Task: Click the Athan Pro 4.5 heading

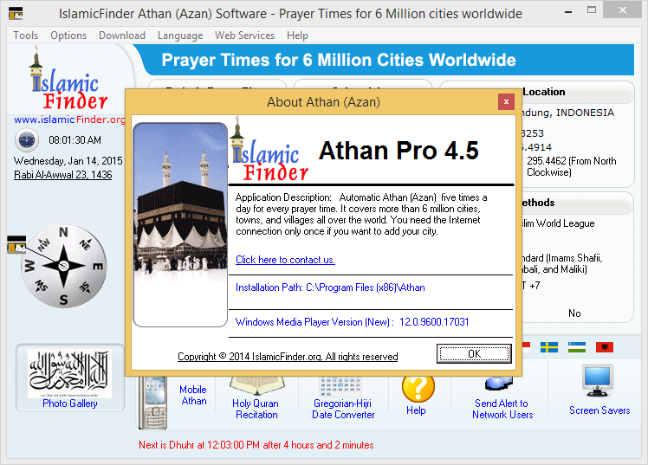Action: coord(399,151)
